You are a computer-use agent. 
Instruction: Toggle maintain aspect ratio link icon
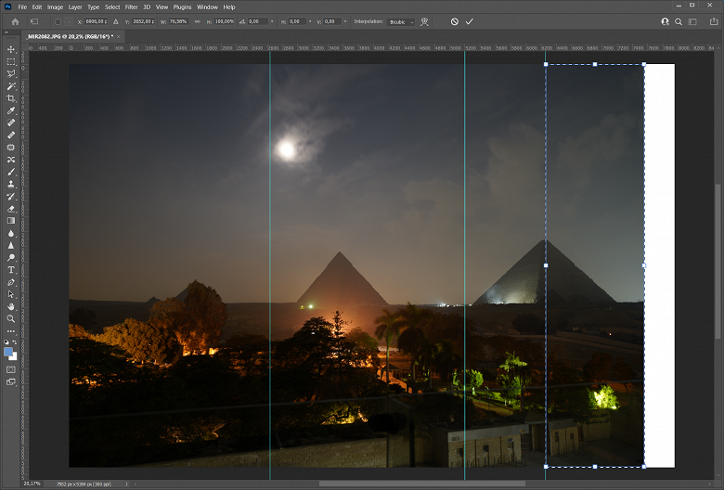click(x=197, y=21)
